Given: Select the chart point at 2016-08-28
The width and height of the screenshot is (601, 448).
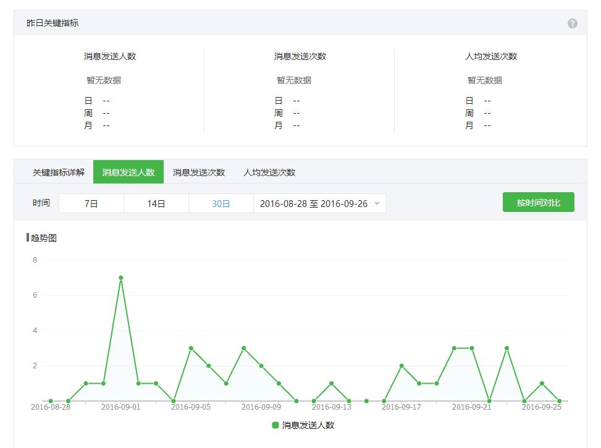Looking at the screenshot, I should (x=51, y=400).
